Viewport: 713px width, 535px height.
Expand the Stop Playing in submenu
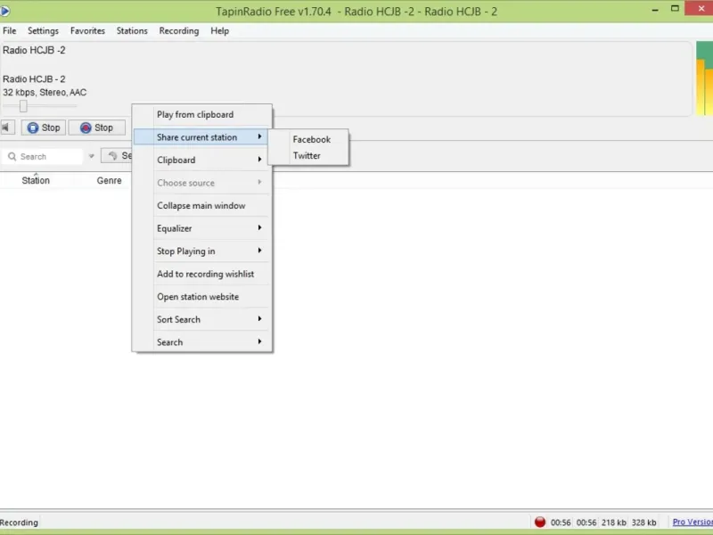202,251
